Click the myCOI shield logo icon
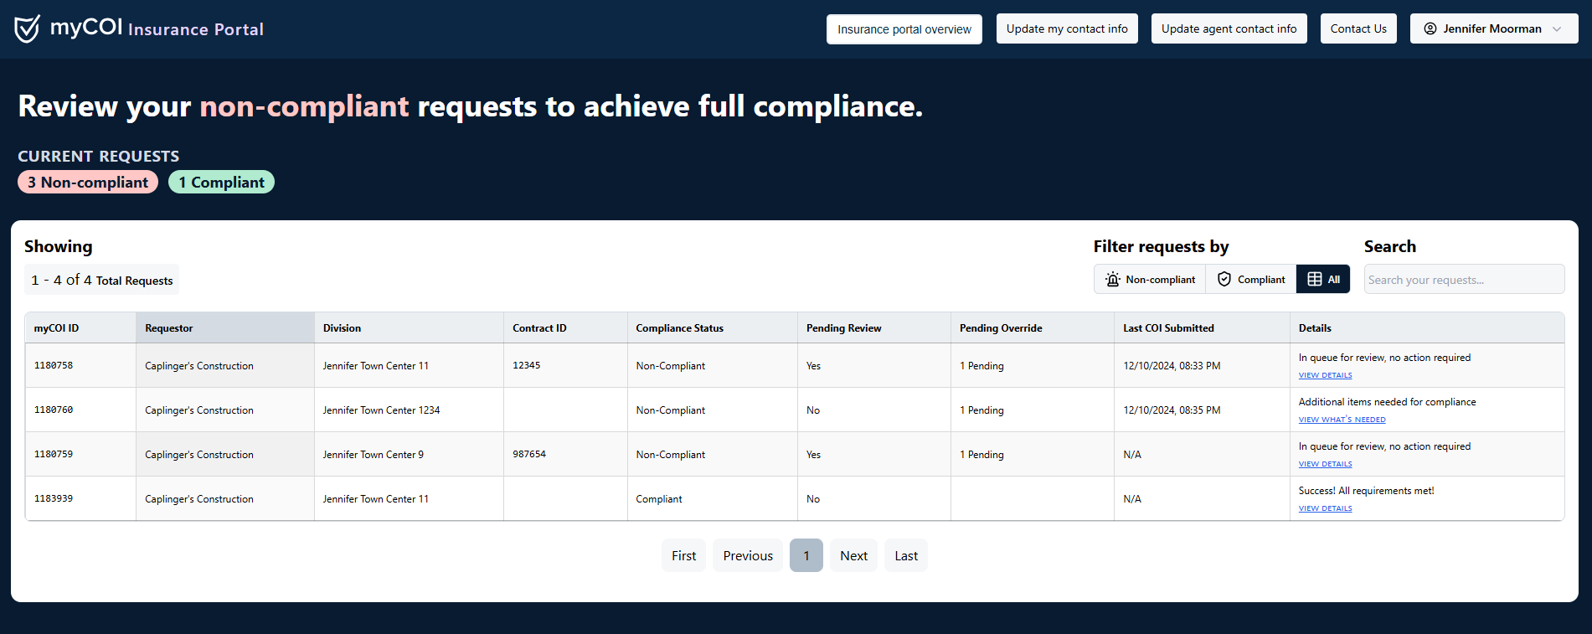Image resolution: width=1592 pixels, height=634 pixels. pos(27,28)
